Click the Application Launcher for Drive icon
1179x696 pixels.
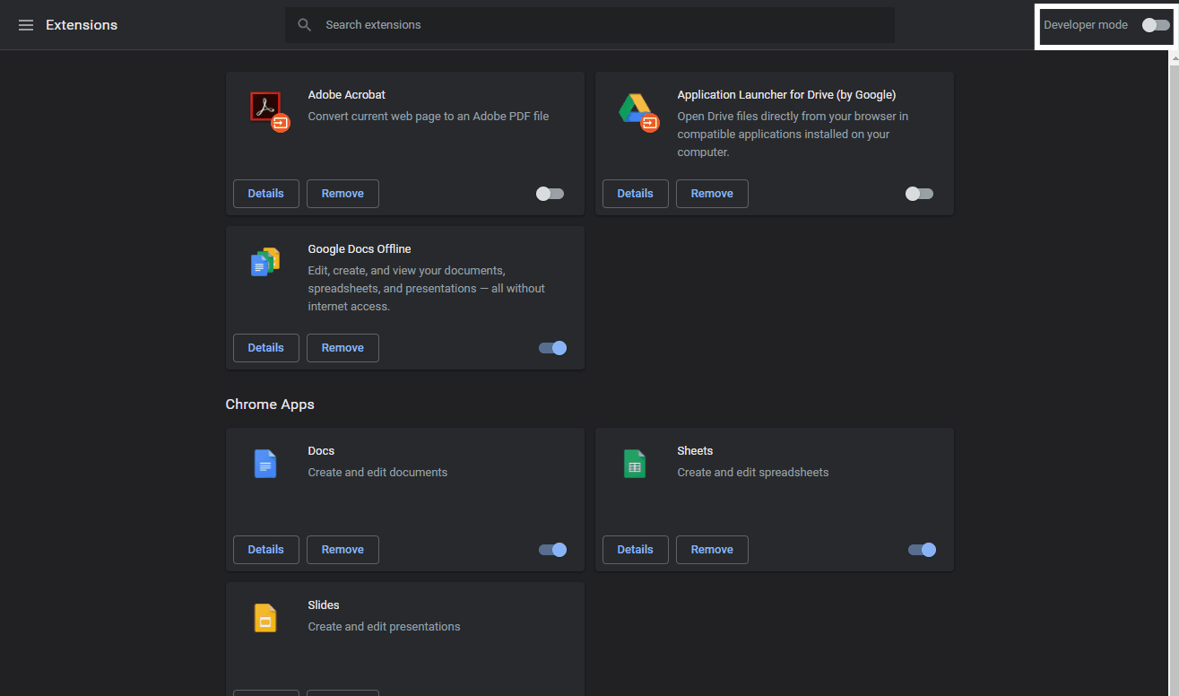(x=637, y=109)
